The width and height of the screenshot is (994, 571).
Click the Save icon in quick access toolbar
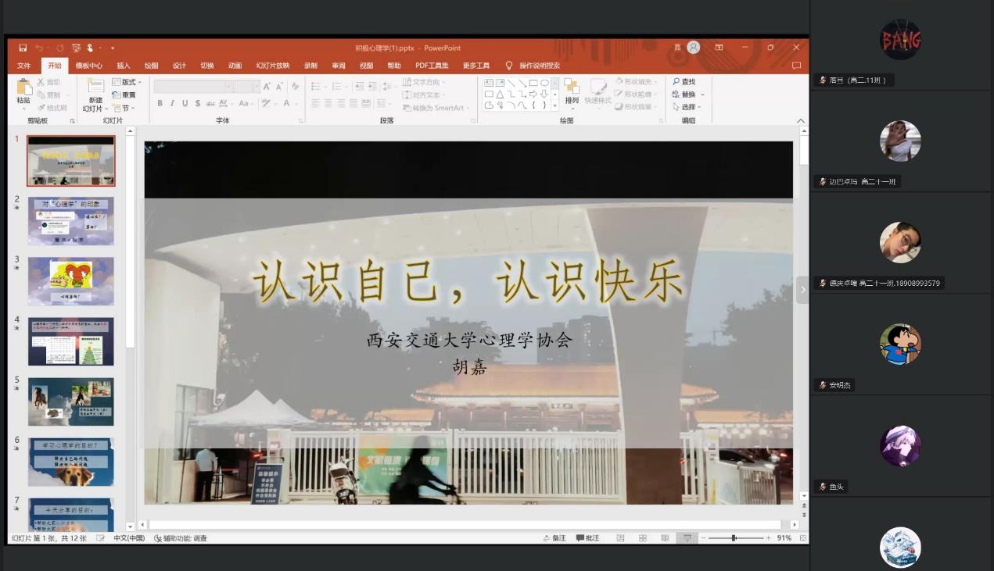pyautogui.click(x=23, y=48)
